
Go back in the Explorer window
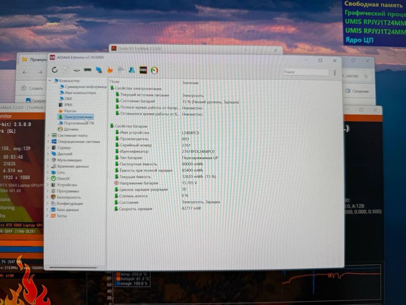point(25,73)
